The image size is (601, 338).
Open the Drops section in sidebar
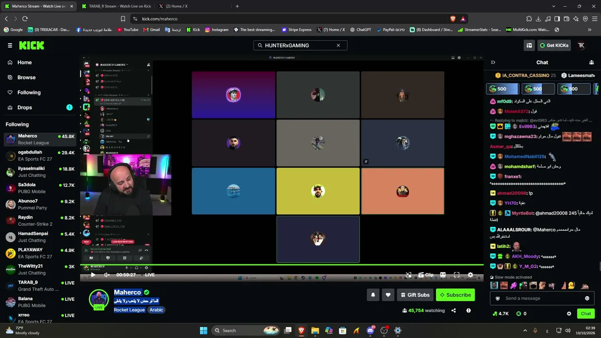click(x=40, y=108)
